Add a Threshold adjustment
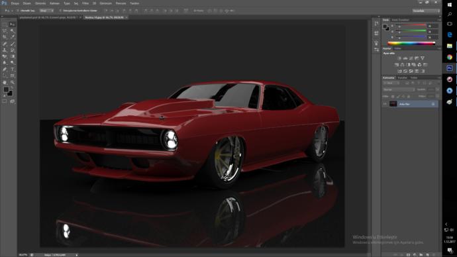457x257 pixels. coord(411,71)
